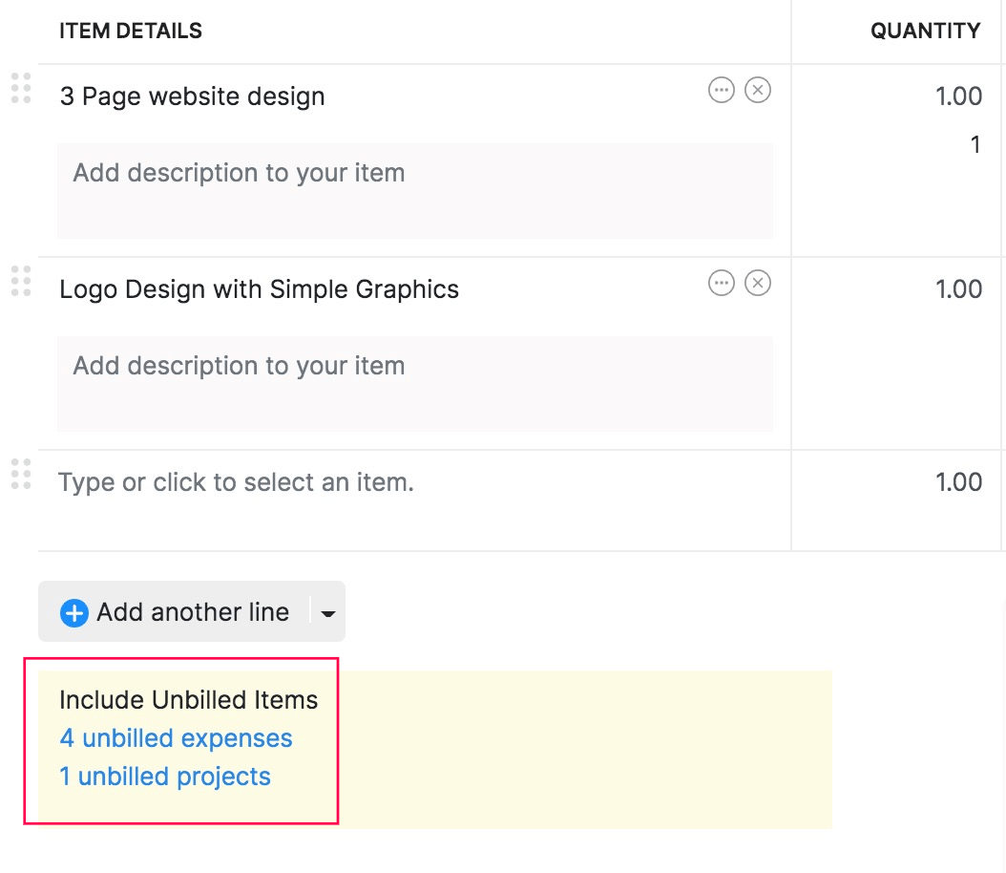
Task: Select the Logo Design with Simple Graphics name
Action: pos(260,289)
